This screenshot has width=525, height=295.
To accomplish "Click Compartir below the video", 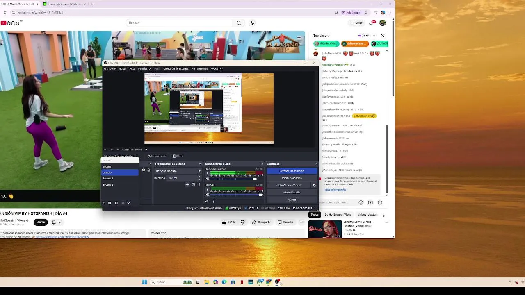I will coord(261,222).
